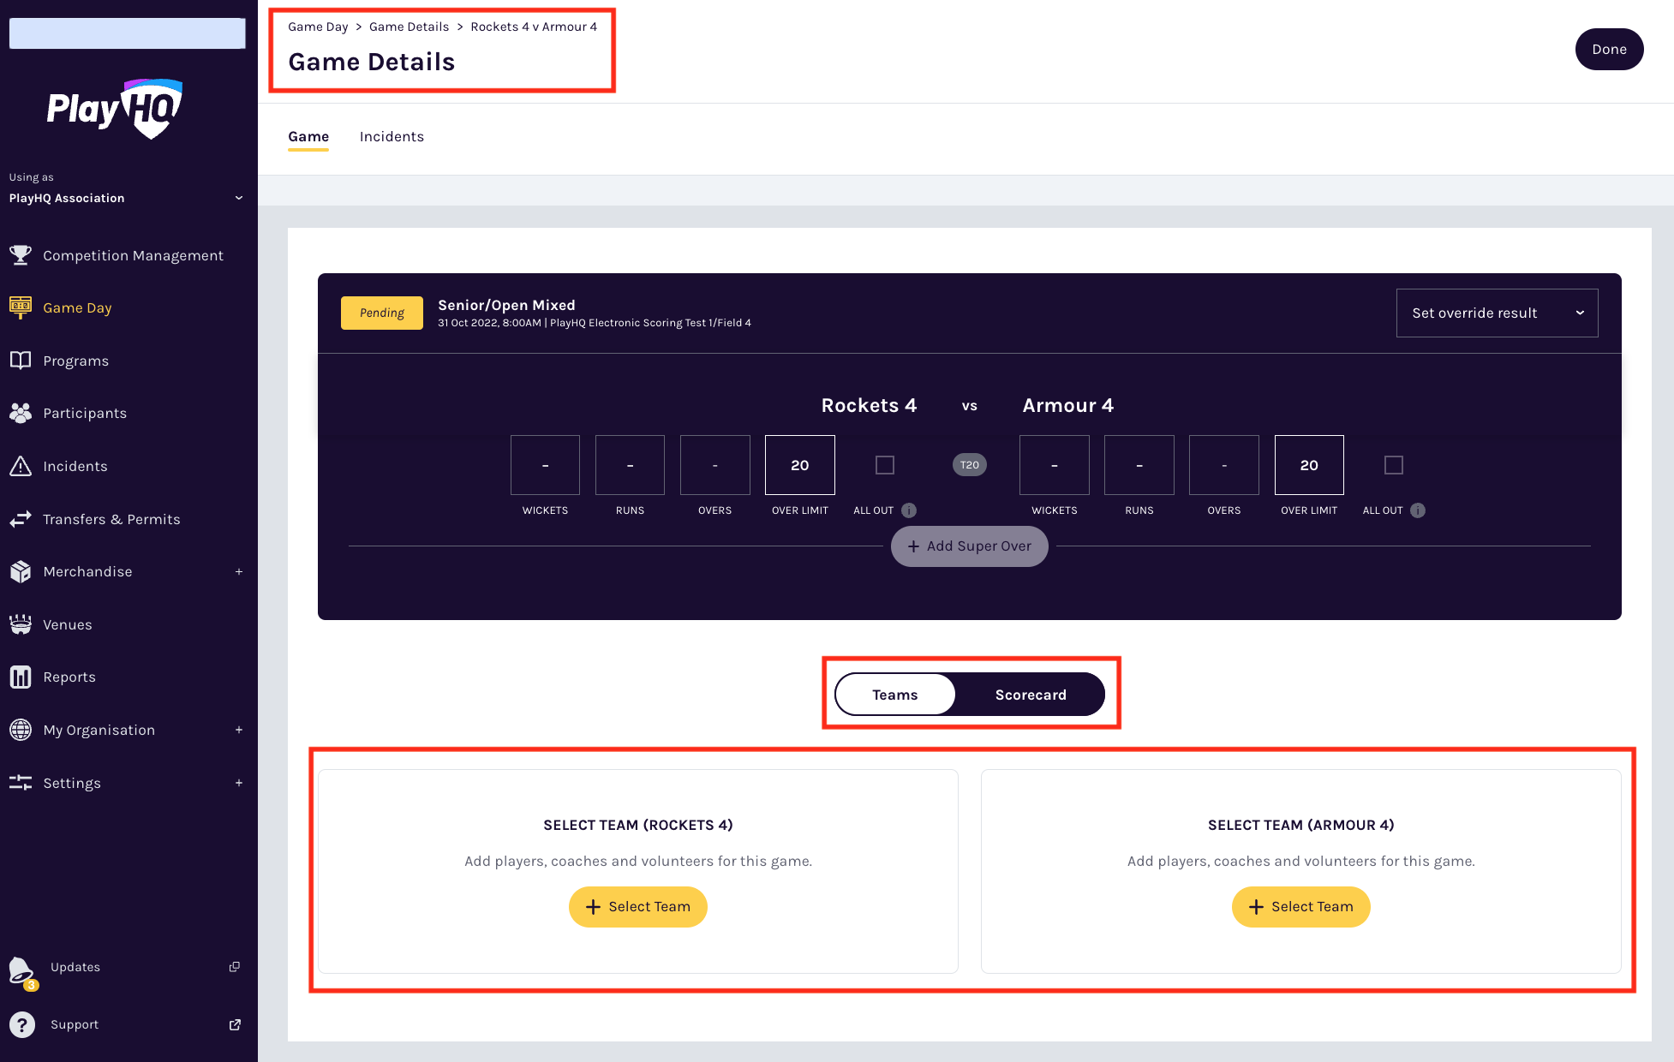The width and height of the screenshot is (1674, 1062).
Task: Open Updates bell icon
Action: pyautogui.click(x=21, y=970)
